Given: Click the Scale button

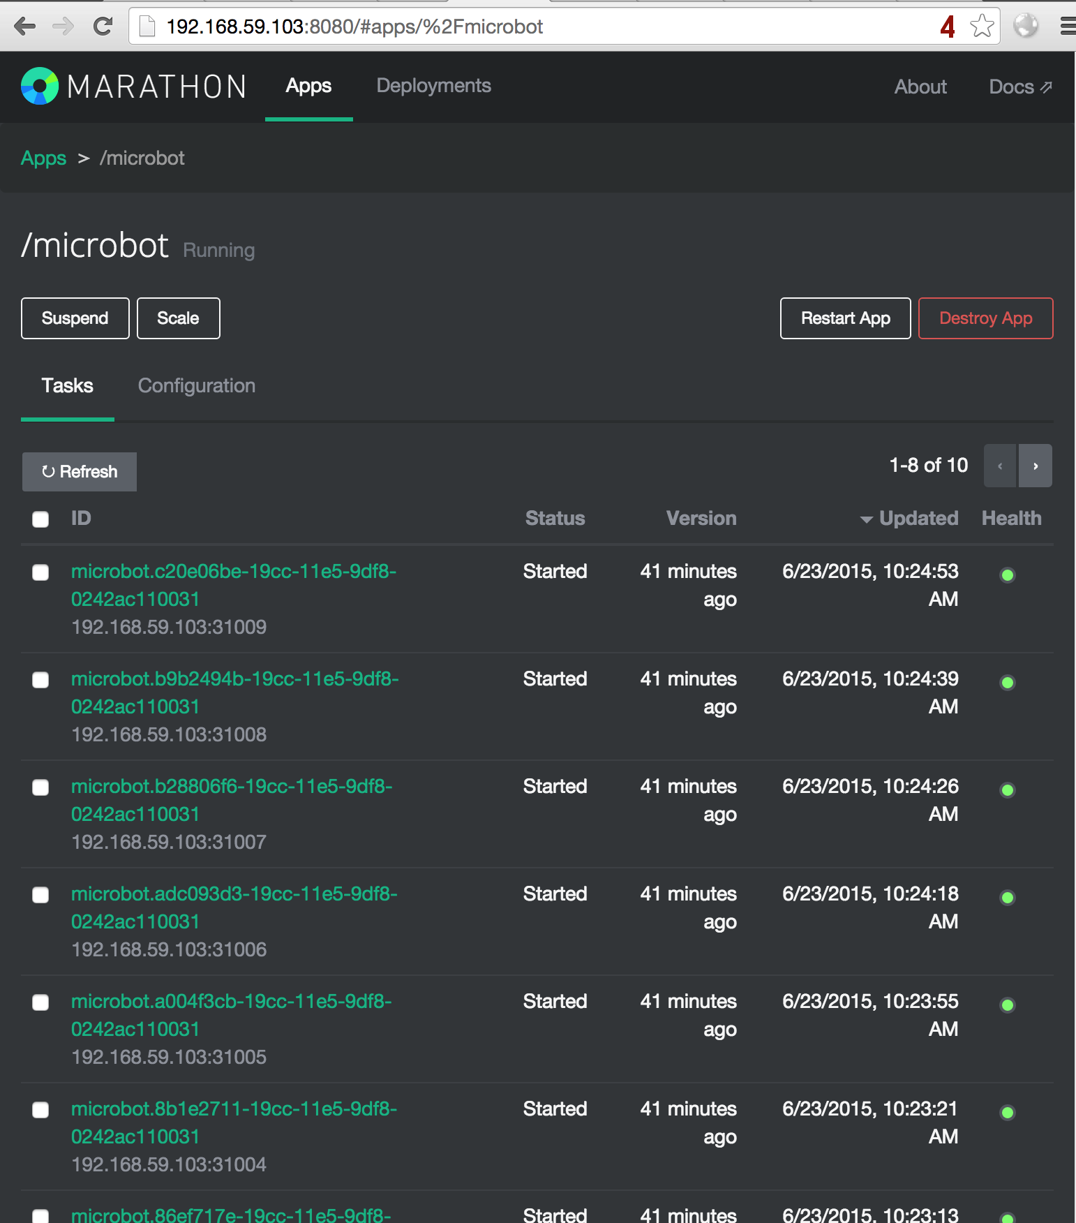Looking at the screenshot, I should (x=179, y=318).
